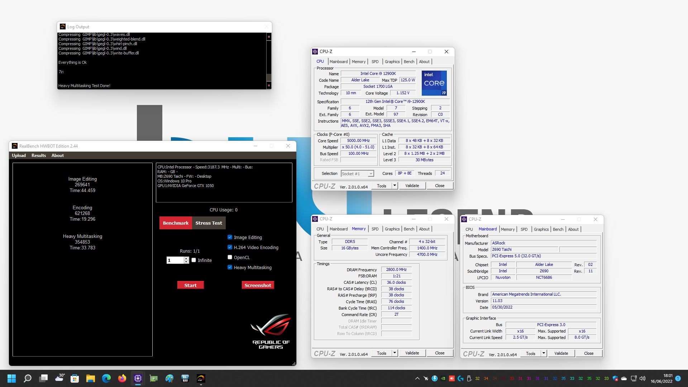Image resolution: width=688 pixels, height=387 pixels.
Task: Click the blue lightning bolt tray icon
Action: pyautogui.click(x=435, y=378)
